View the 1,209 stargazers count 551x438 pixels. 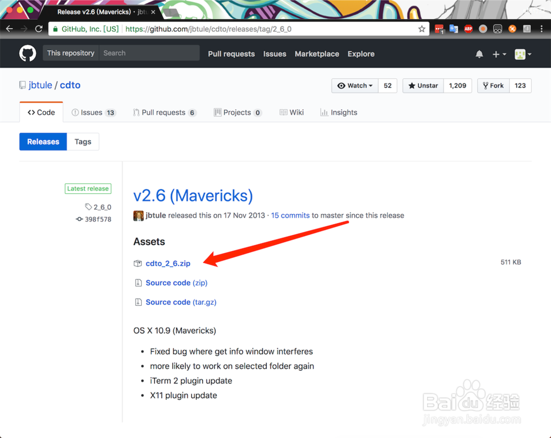457,86
